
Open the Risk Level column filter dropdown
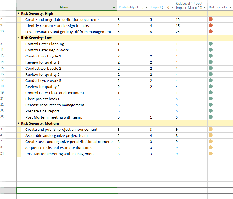tap(204, 7)
